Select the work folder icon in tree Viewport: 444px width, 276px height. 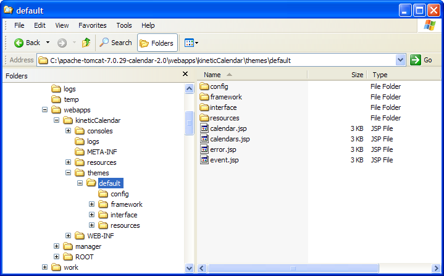[56, 267]
